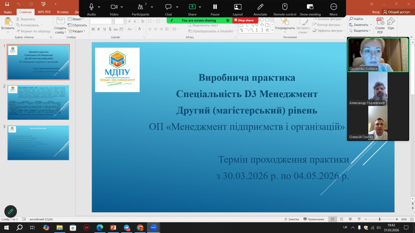The width and height of the screenshot is (415, 233).
Task: Expand the Audio options arrow
Action: coord(99,7)
